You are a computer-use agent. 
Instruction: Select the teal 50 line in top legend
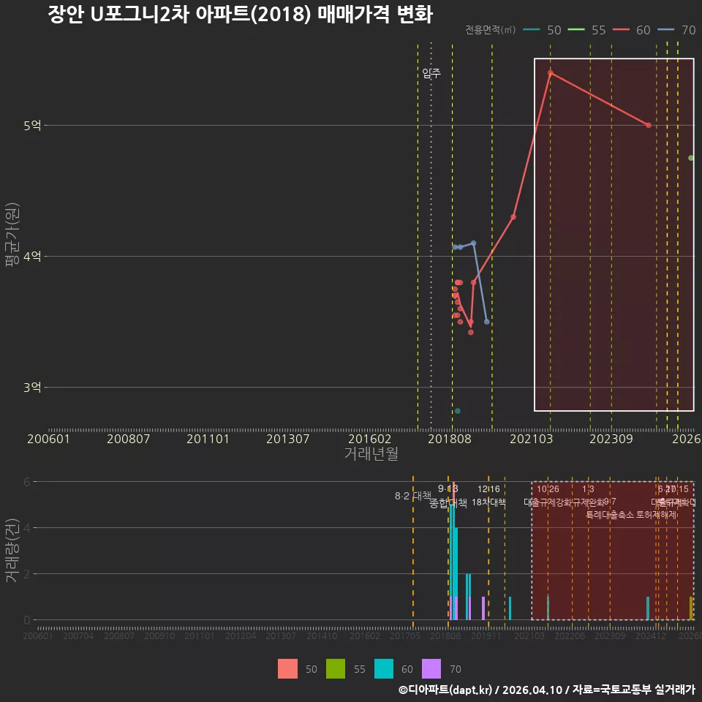(x=531, y=29)
